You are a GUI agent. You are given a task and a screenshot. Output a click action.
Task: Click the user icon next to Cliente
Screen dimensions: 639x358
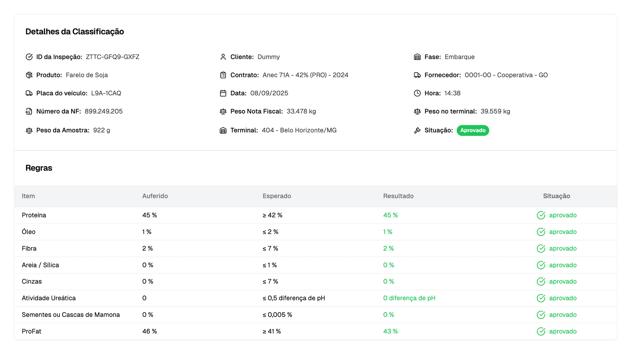(223, 57)
